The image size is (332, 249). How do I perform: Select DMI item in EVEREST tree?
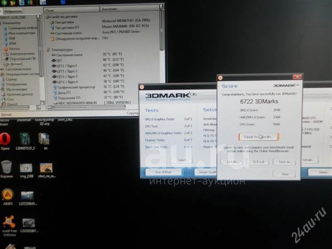(10, 38)
